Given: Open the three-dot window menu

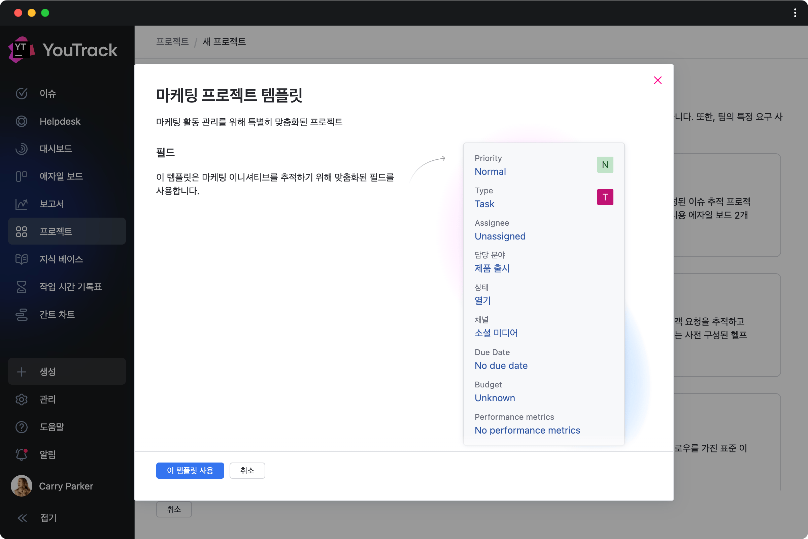Looking at the screenshot, I should click(x=795, y=13).
